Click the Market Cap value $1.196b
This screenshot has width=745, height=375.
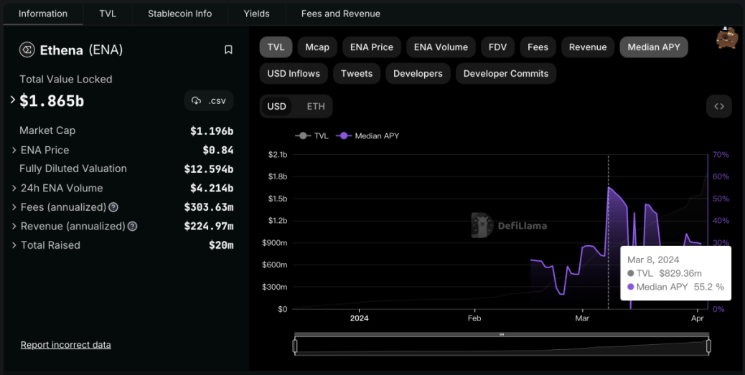(x=212, y=130)
